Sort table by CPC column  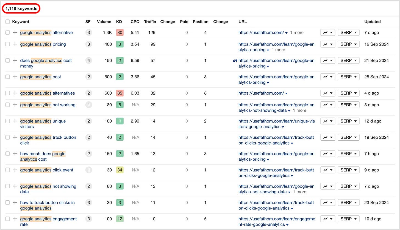[x=135, y=22]
